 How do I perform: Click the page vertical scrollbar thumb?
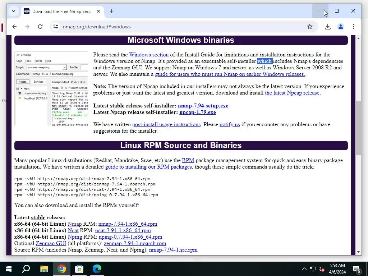tap(358, 128)
